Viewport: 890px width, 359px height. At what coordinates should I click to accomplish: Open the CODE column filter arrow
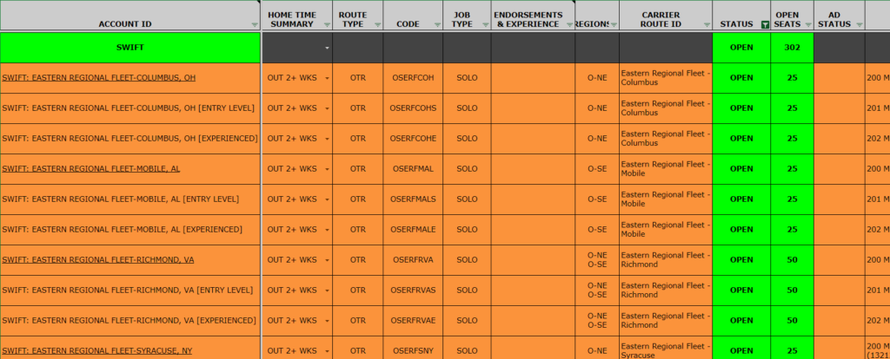(x=437, y=24)
